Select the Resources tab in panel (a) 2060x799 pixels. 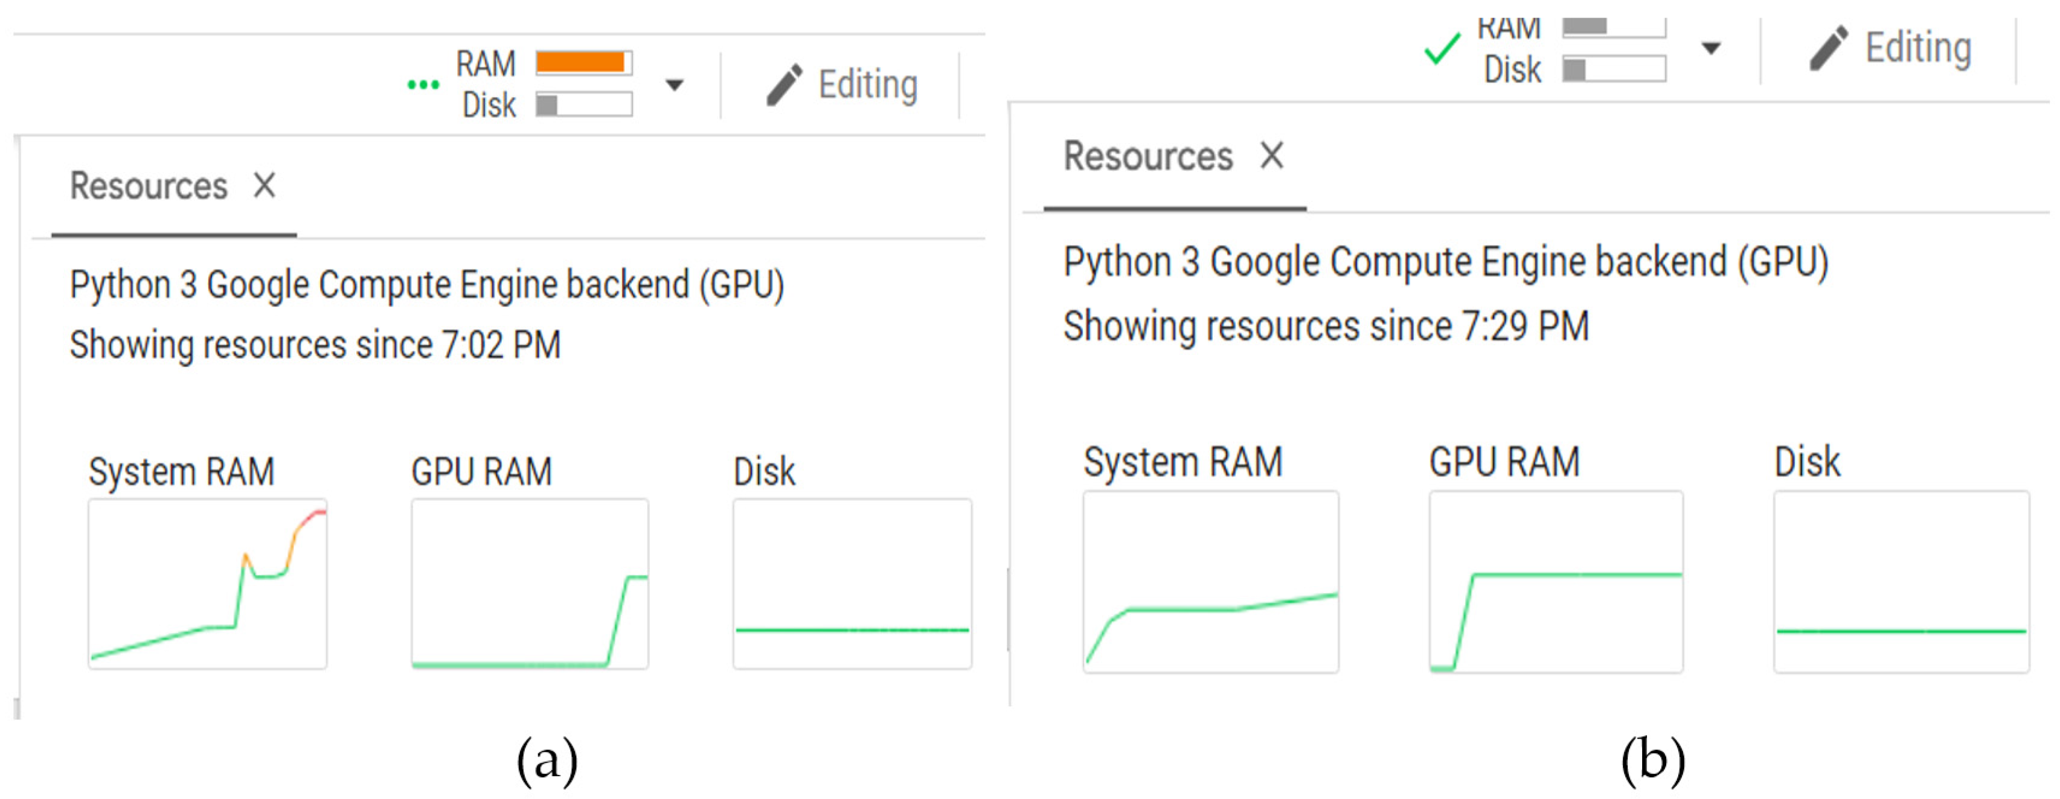[x=149, y=185]
